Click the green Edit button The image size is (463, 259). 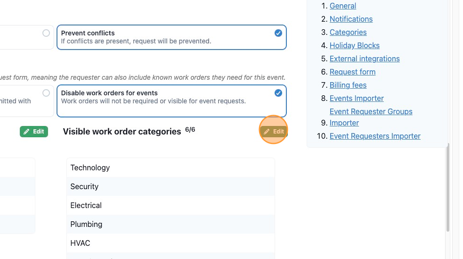[x=34, y=132]
